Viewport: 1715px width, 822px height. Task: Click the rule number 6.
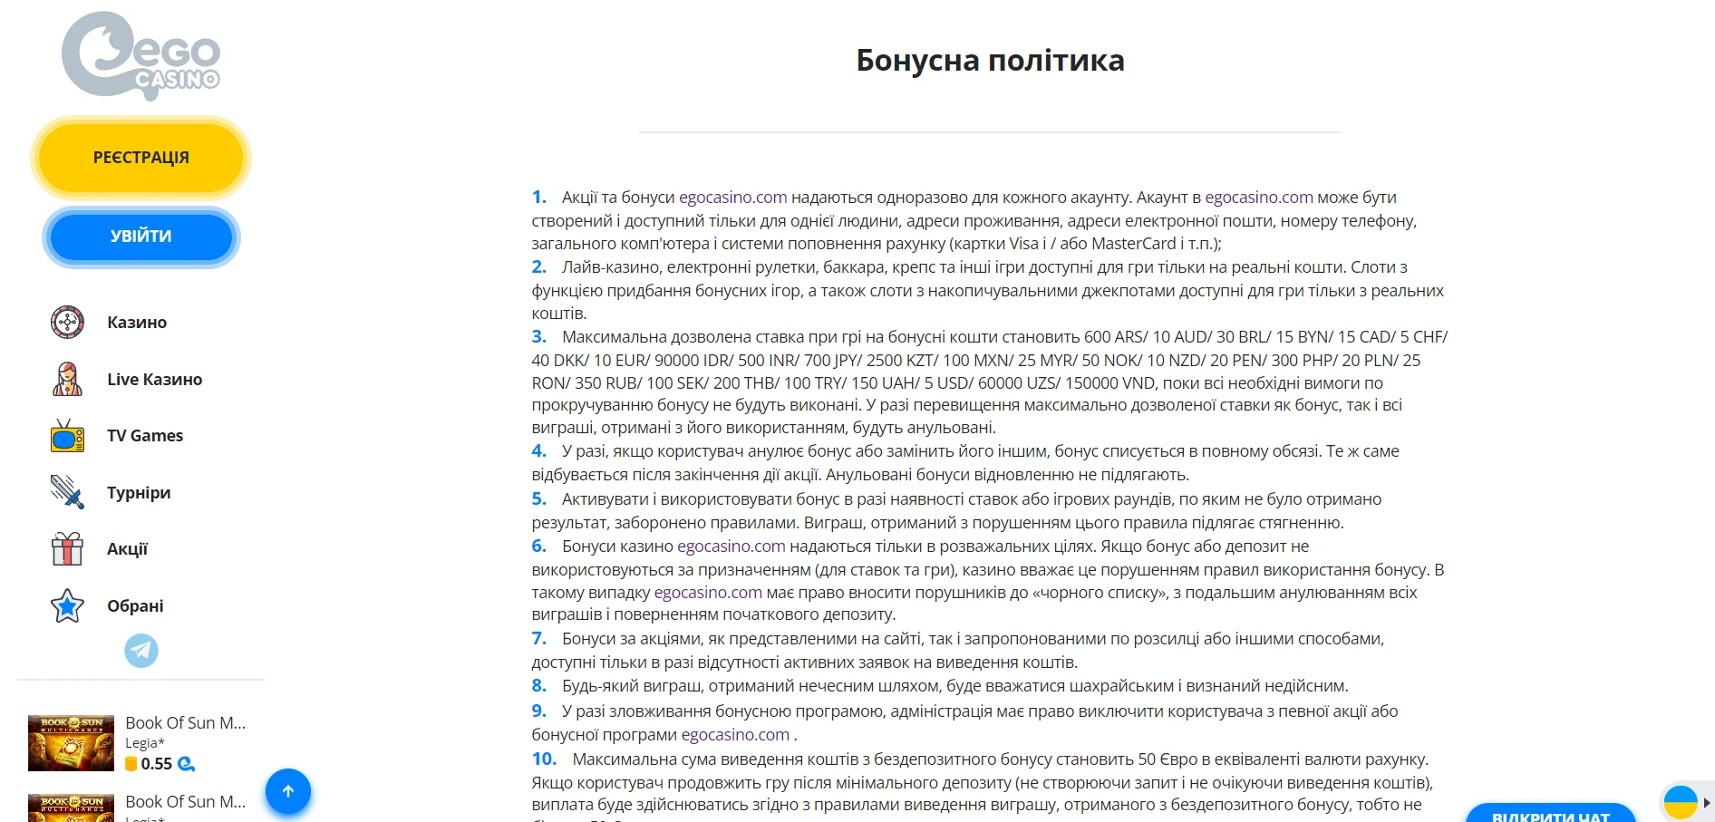click(x=539, y=546)
